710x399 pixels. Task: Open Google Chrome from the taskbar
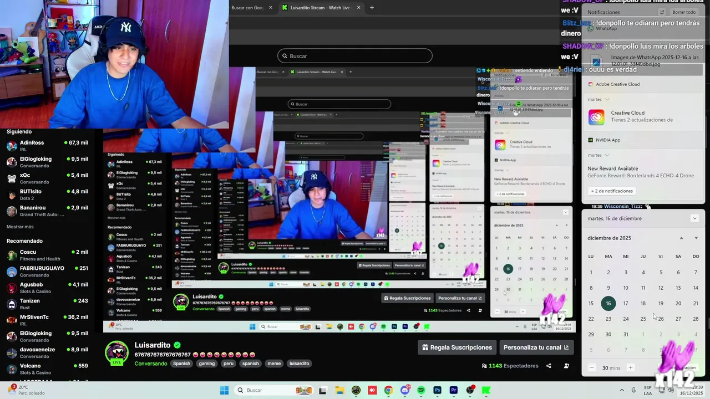coord(388,390)
